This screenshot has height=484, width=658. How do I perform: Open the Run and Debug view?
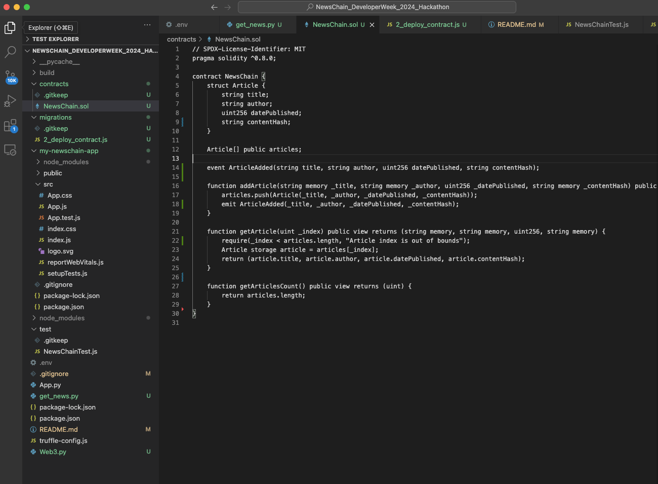point(10,101)
